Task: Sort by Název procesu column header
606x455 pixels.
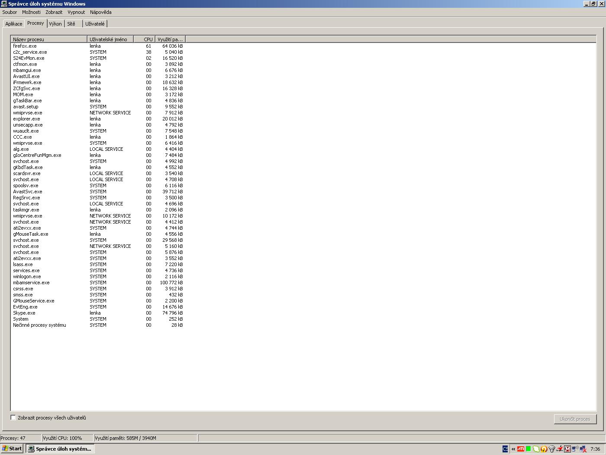Action: point(49,39)
